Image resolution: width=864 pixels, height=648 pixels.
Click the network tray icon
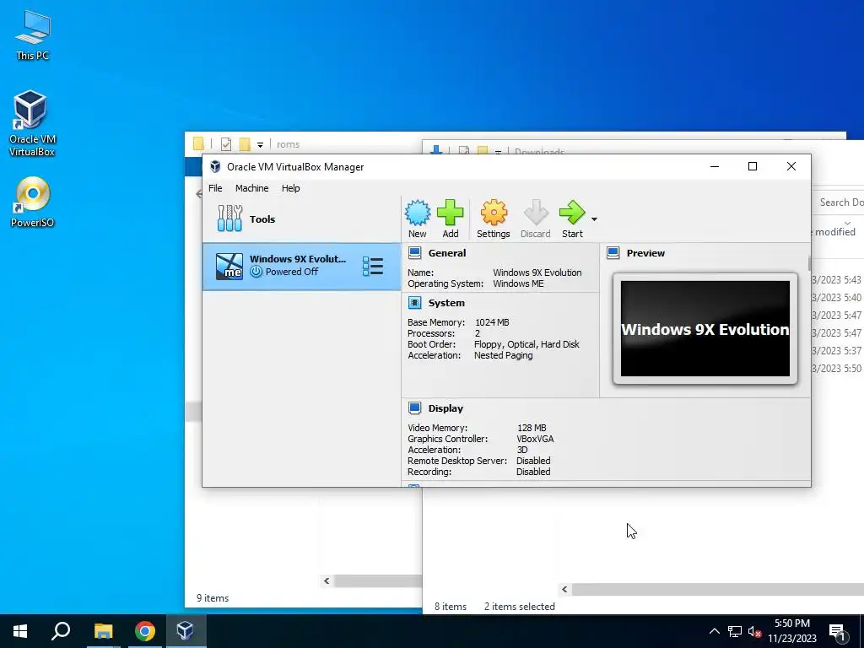[735, 631]
